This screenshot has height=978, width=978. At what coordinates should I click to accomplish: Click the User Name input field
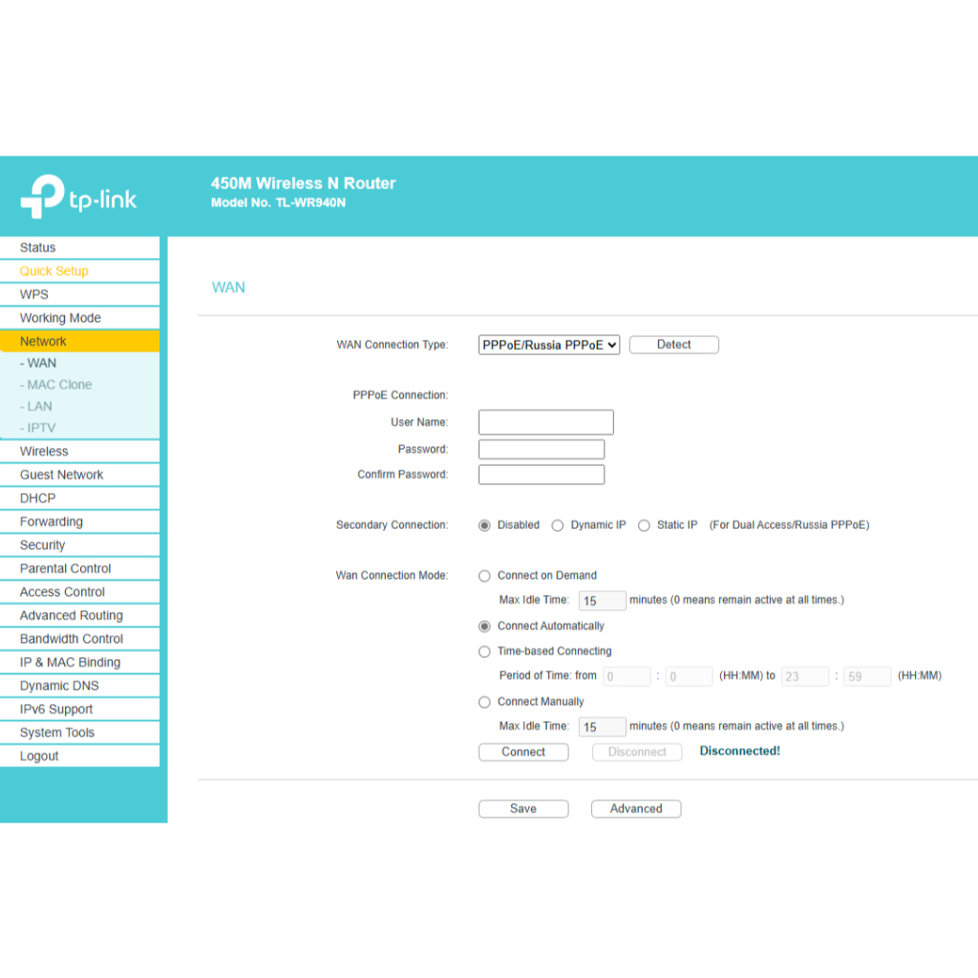click(545, 422)
